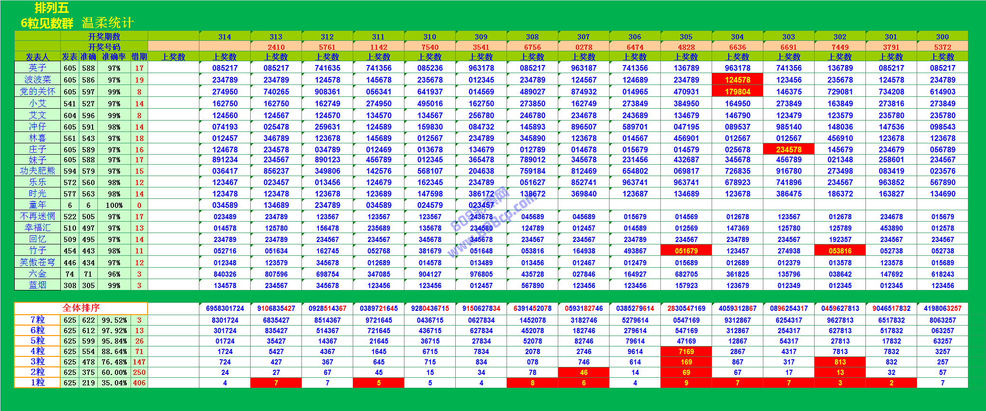Viewport: 986px width, 411px height.
Task: Click the 发表人 column header
Action: (38, 57)
